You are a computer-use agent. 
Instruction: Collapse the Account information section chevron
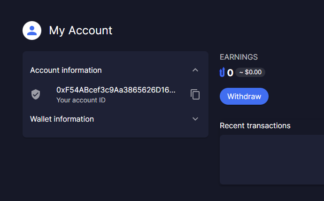(195, 70)
